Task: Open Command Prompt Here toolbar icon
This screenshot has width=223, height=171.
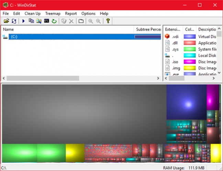Action: point(46,21)
